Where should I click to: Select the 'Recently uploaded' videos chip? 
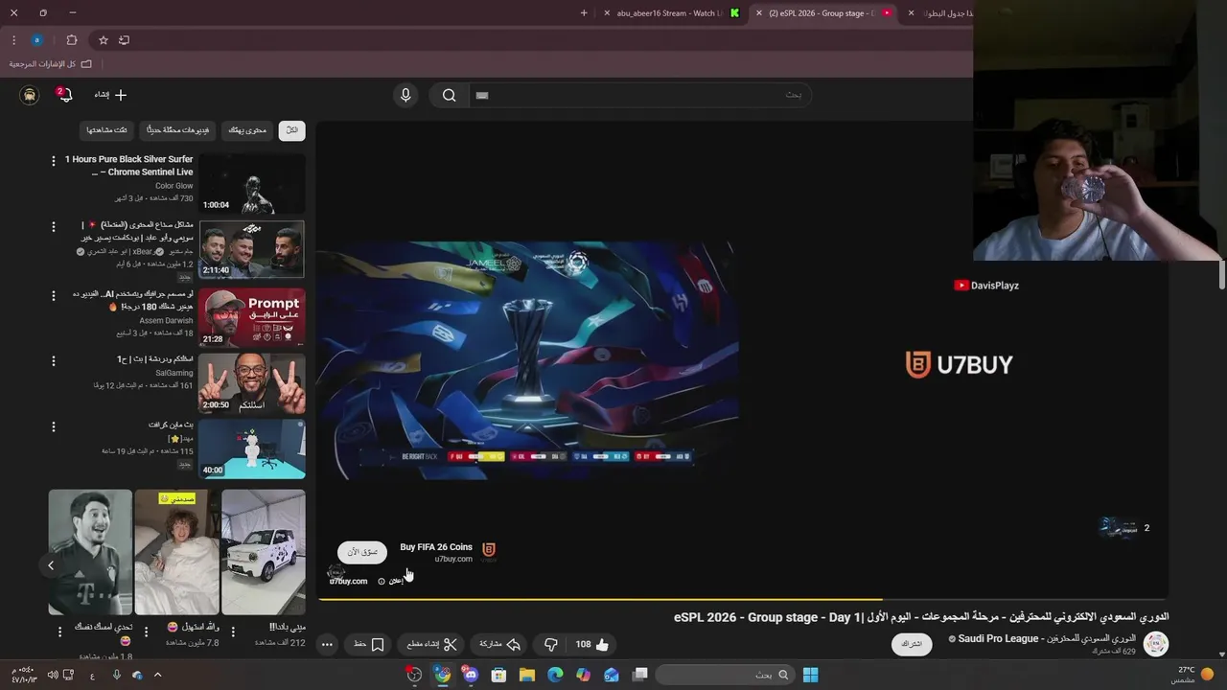(x=177, y=130)
